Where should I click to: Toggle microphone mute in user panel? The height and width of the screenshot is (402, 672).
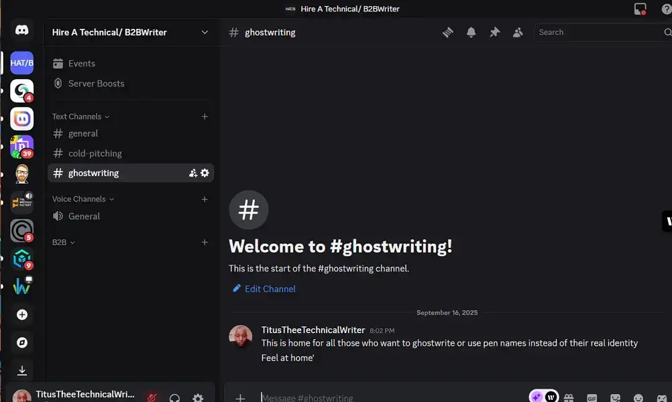pos(152,397)
